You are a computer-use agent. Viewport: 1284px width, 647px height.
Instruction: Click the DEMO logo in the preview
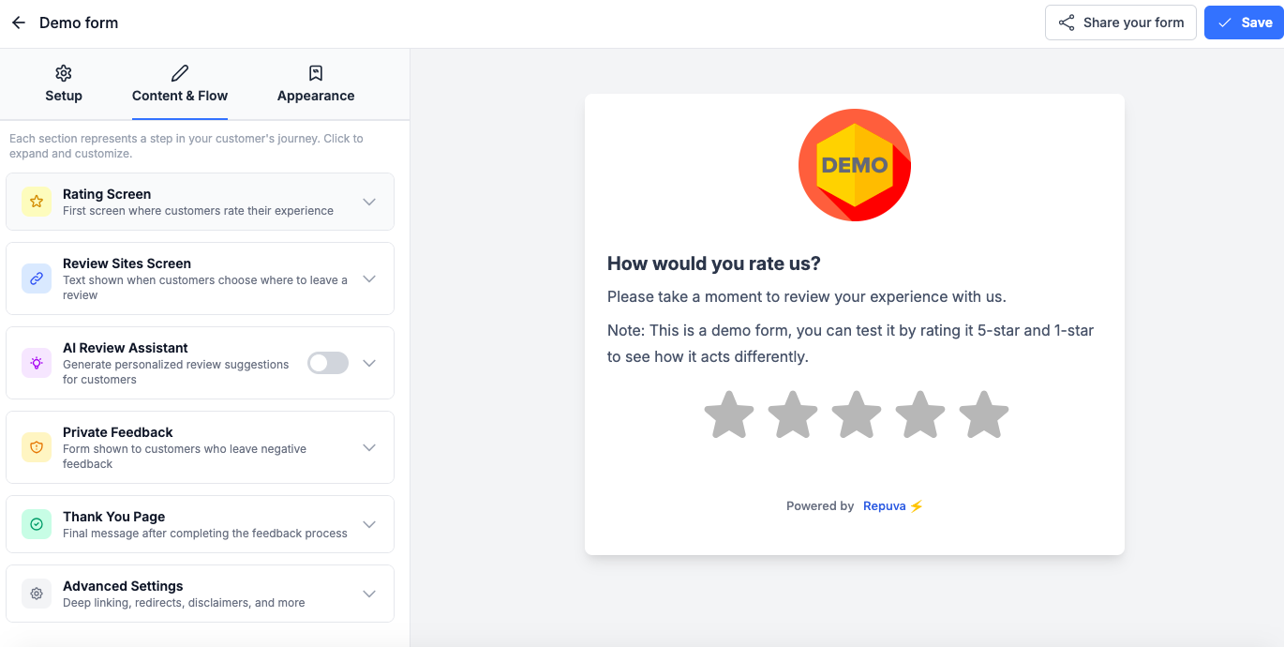(x=854, y=165)
